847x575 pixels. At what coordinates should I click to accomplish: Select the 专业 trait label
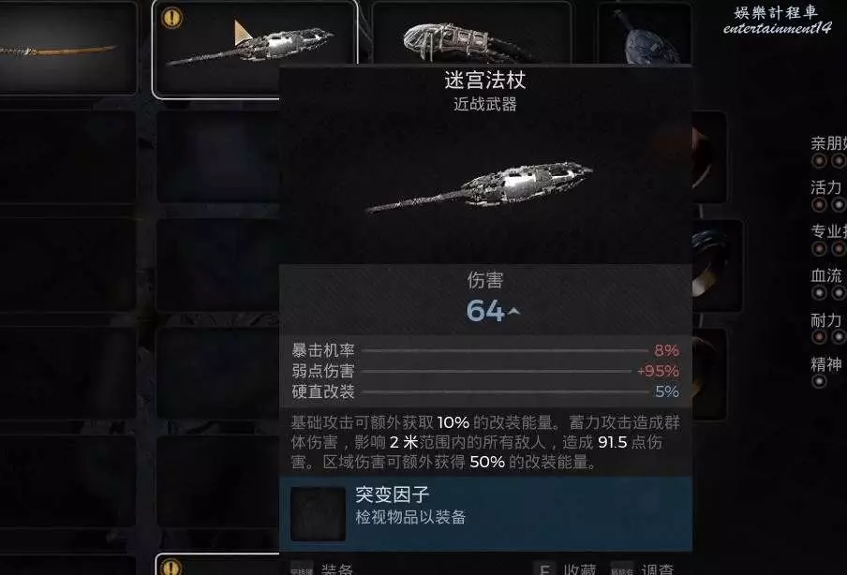828,231
